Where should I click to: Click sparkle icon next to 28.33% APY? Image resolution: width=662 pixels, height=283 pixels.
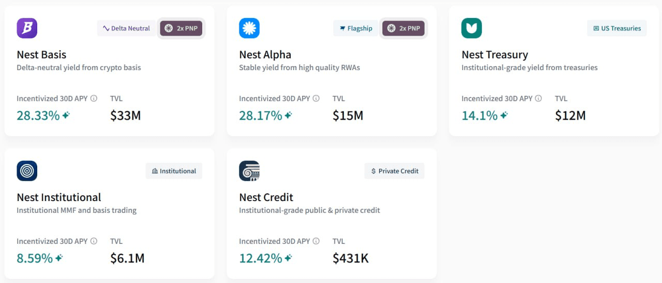66,115
